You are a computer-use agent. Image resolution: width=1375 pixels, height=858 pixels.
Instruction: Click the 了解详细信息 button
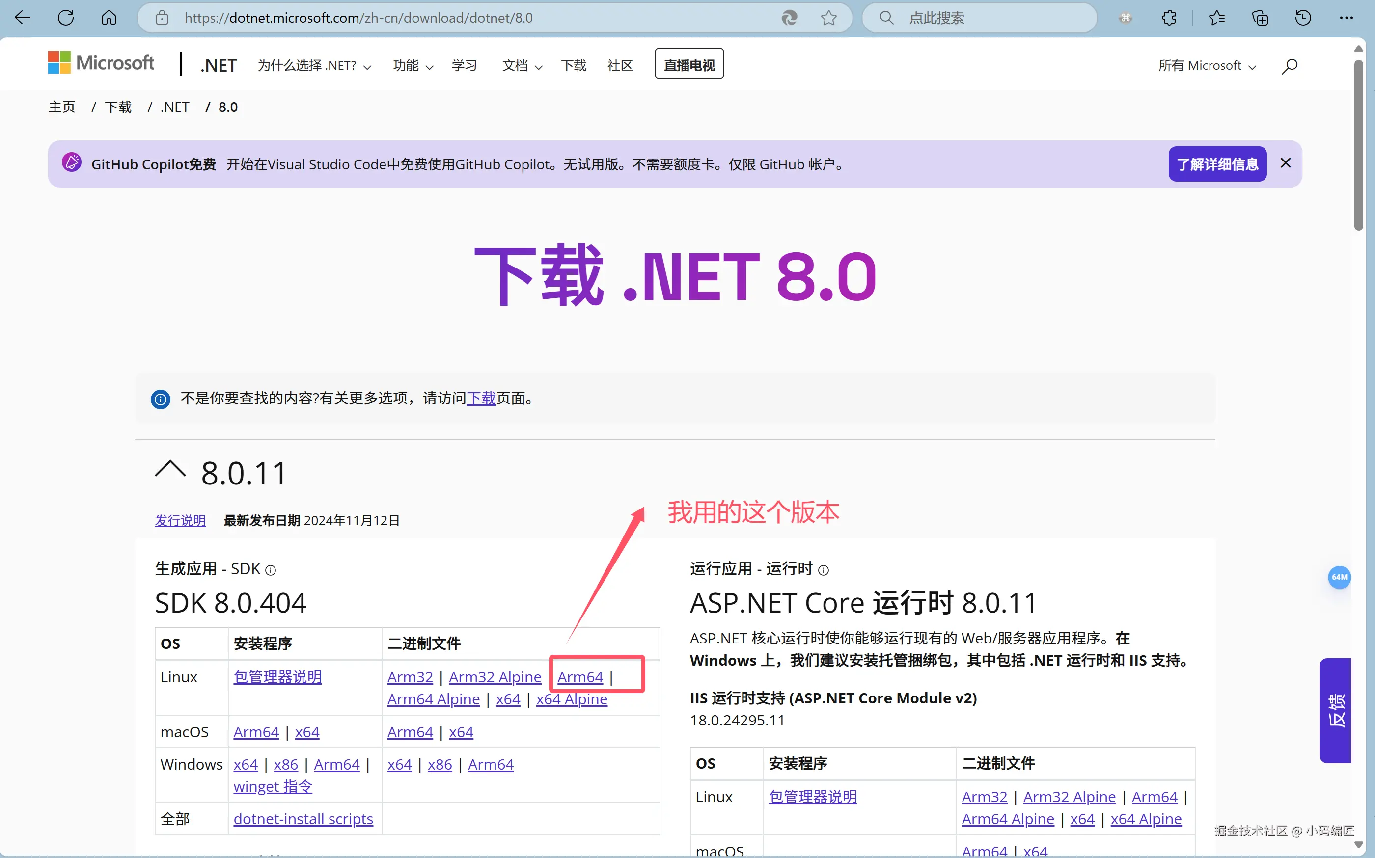tap(1217, 164)
